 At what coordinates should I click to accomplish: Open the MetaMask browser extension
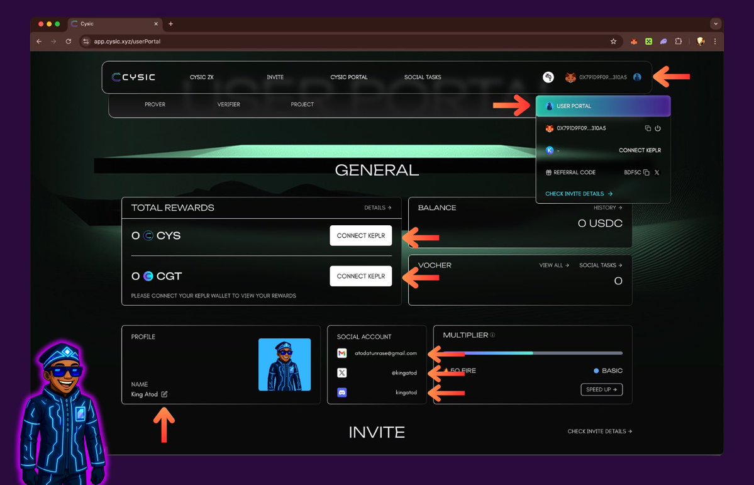pyautogui.click(x=634, y=42)
